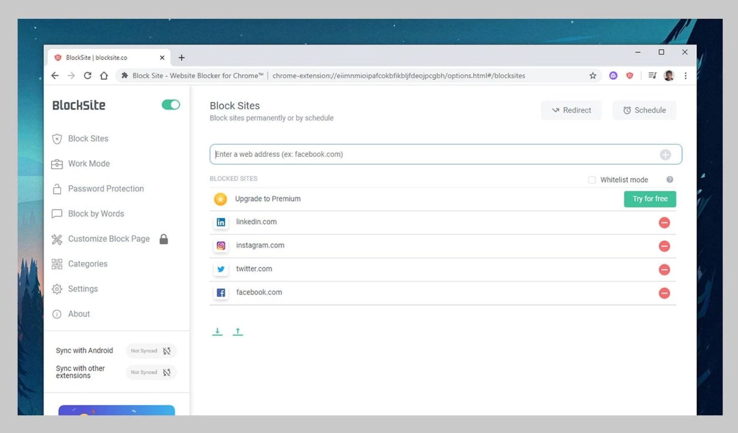Sync with Android using Not Synced button
This screenshot has height=433, width=738.
(151, 351)
